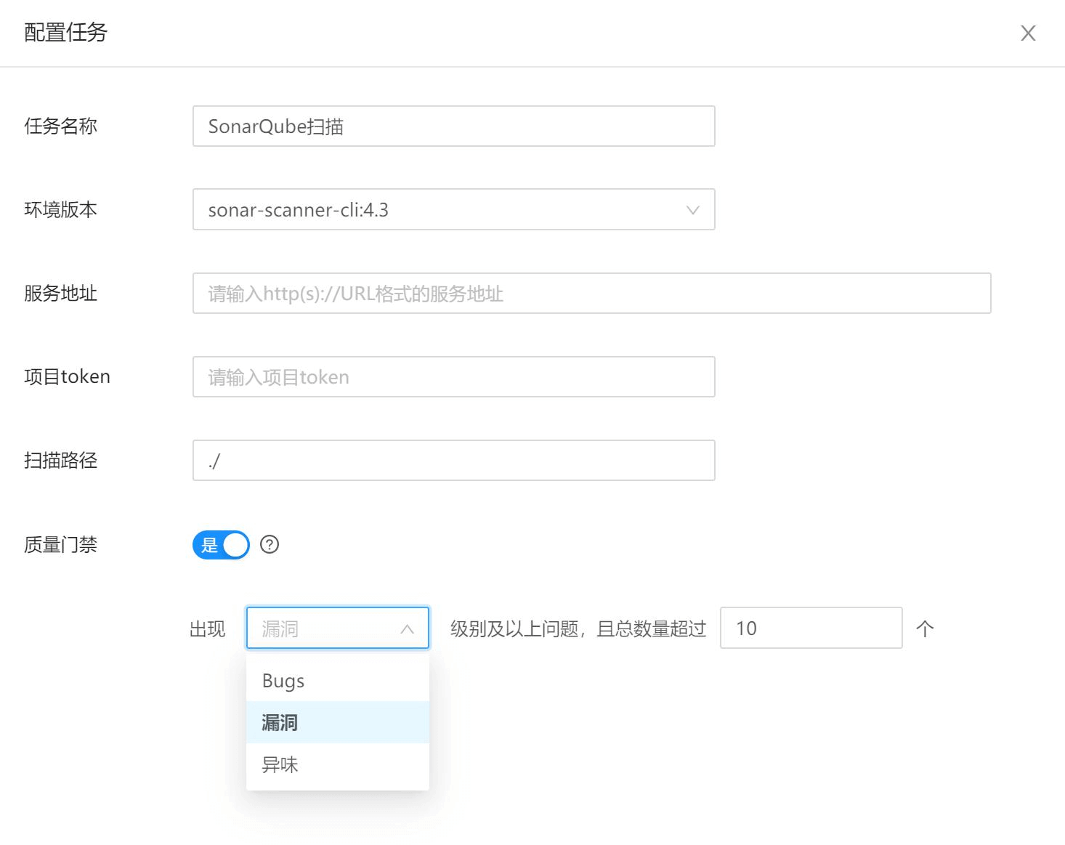The width and height of the screenshot is (1065, 845).
Task: Open the help tooltip next to 质量门禁
Action: coord(269,545)
